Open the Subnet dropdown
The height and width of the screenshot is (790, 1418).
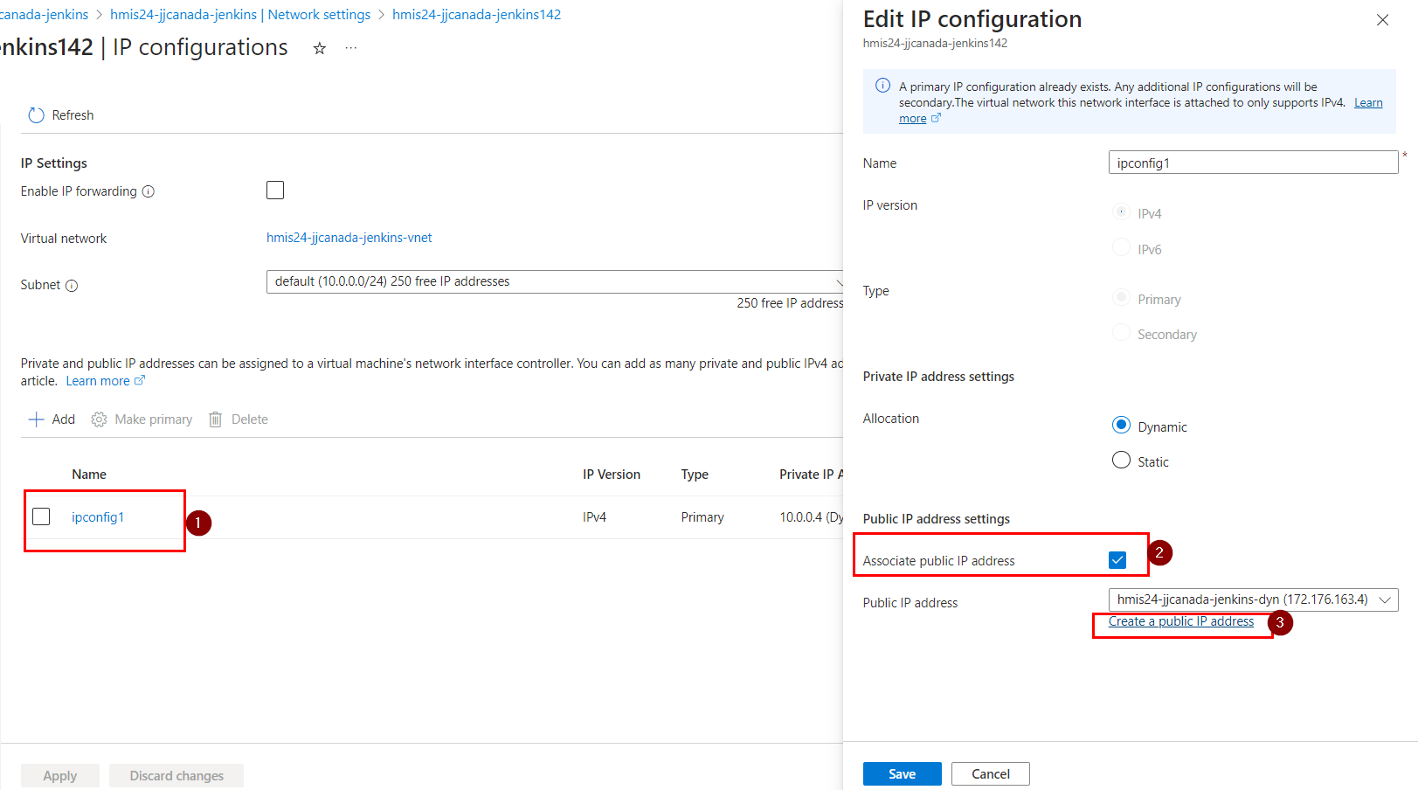[x=554, y=281]
